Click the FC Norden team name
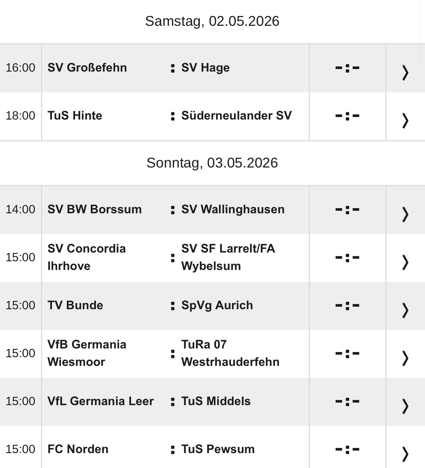425x468 pixels. point(78,449)
